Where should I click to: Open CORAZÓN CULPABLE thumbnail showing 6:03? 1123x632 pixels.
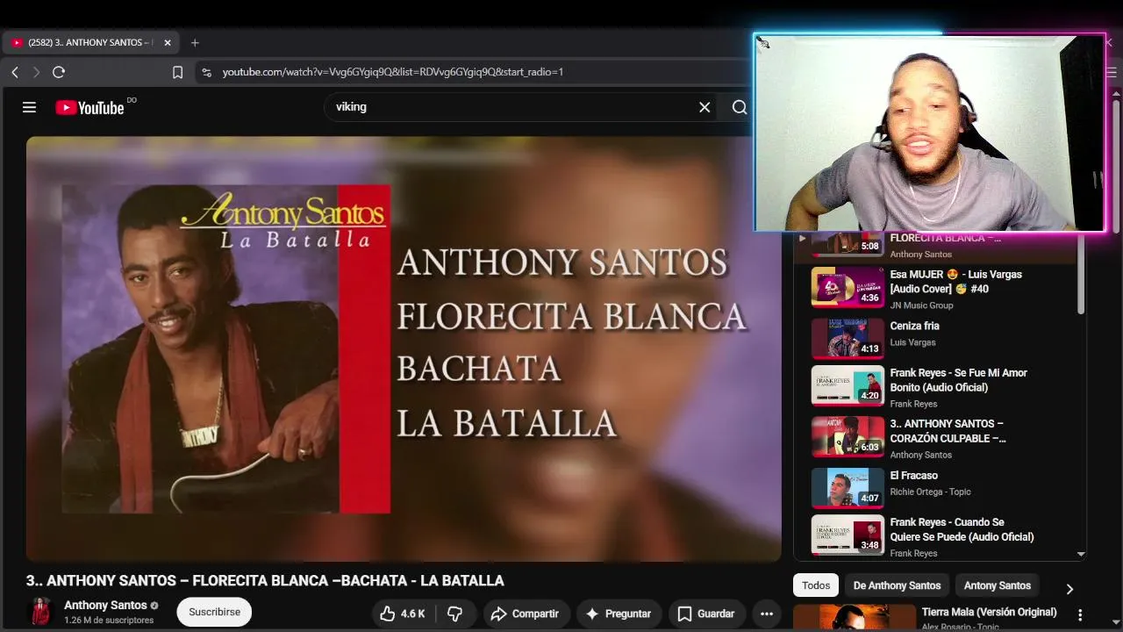point(848,436)
